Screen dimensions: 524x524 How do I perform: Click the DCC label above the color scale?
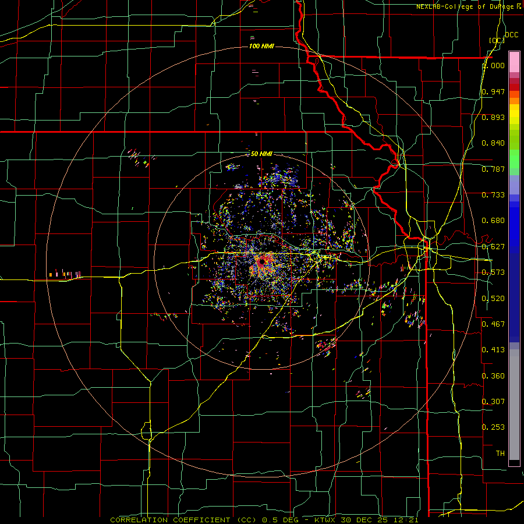pyautogui.click(x=511, y=35)
